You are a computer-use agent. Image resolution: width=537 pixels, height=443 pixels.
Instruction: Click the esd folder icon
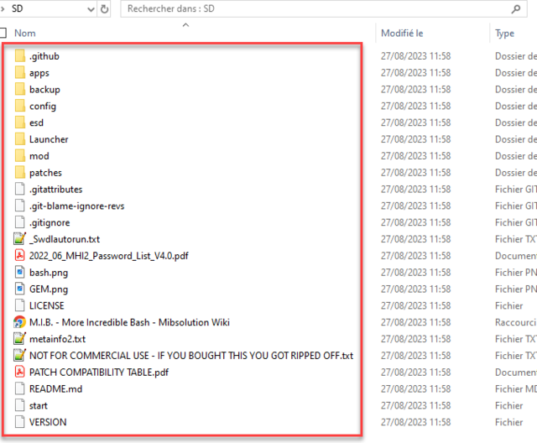(20, 122)
